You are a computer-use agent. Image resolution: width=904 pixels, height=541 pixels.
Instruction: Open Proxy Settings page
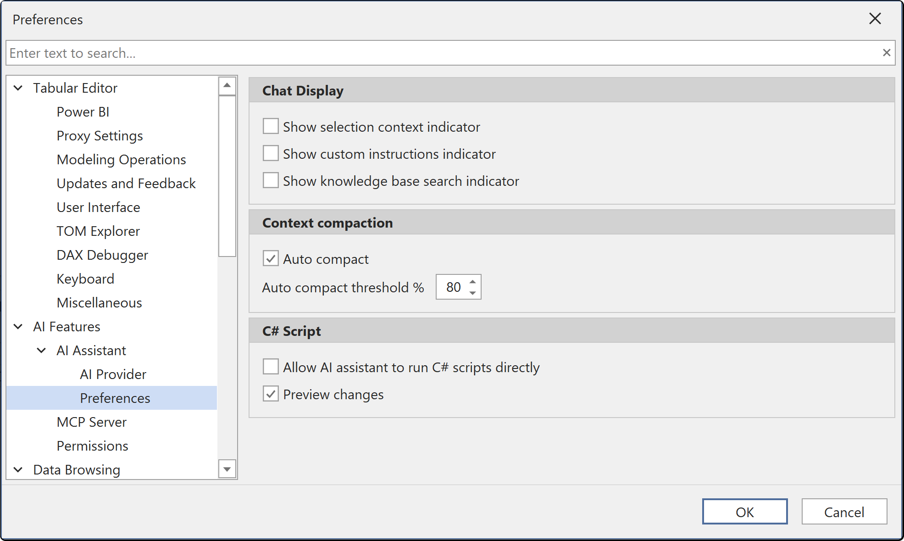(100, 135)
